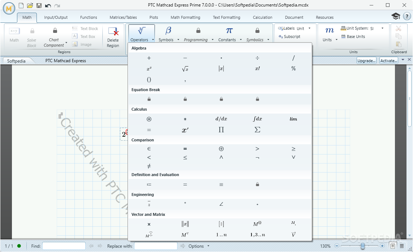This screenshot has width=413, height=252.
Task: Open the Matrices/Tables ribbon tab
Action: coord(123,17)
